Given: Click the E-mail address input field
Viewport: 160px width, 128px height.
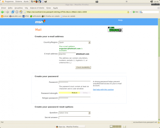Looking at the screenshot, I should tap(67, 54).
